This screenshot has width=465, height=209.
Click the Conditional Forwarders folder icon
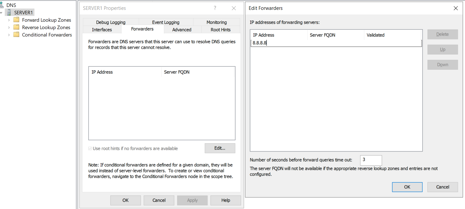pos(16,35)
